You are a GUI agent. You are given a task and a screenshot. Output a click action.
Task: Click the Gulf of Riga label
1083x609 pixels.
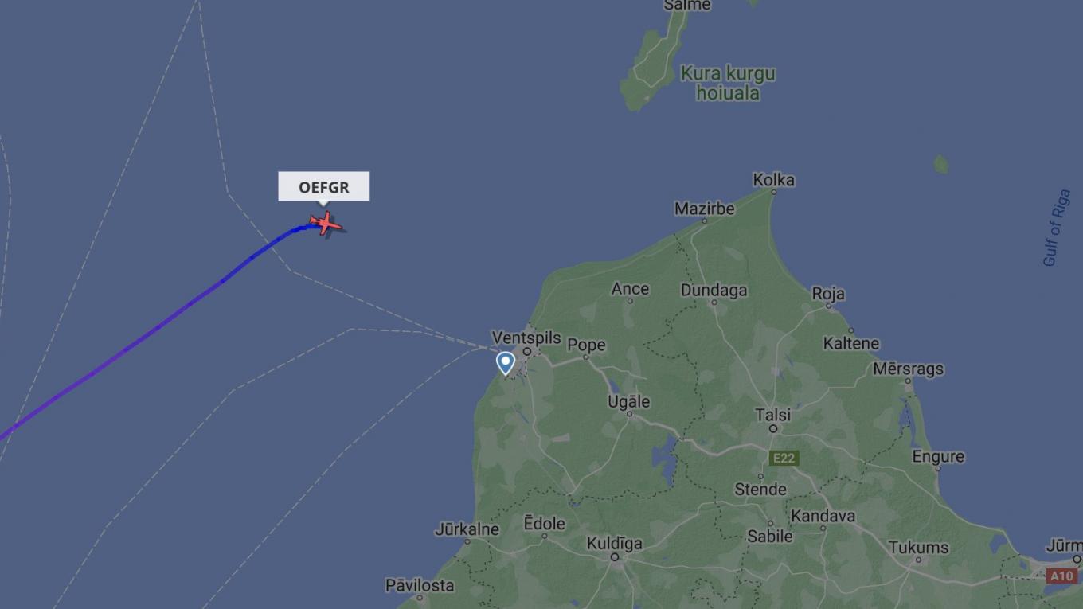(1057, 228)
